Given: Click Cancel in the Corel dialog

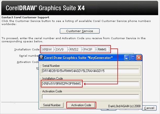Looking at the screenshot, I should point(149,108).
